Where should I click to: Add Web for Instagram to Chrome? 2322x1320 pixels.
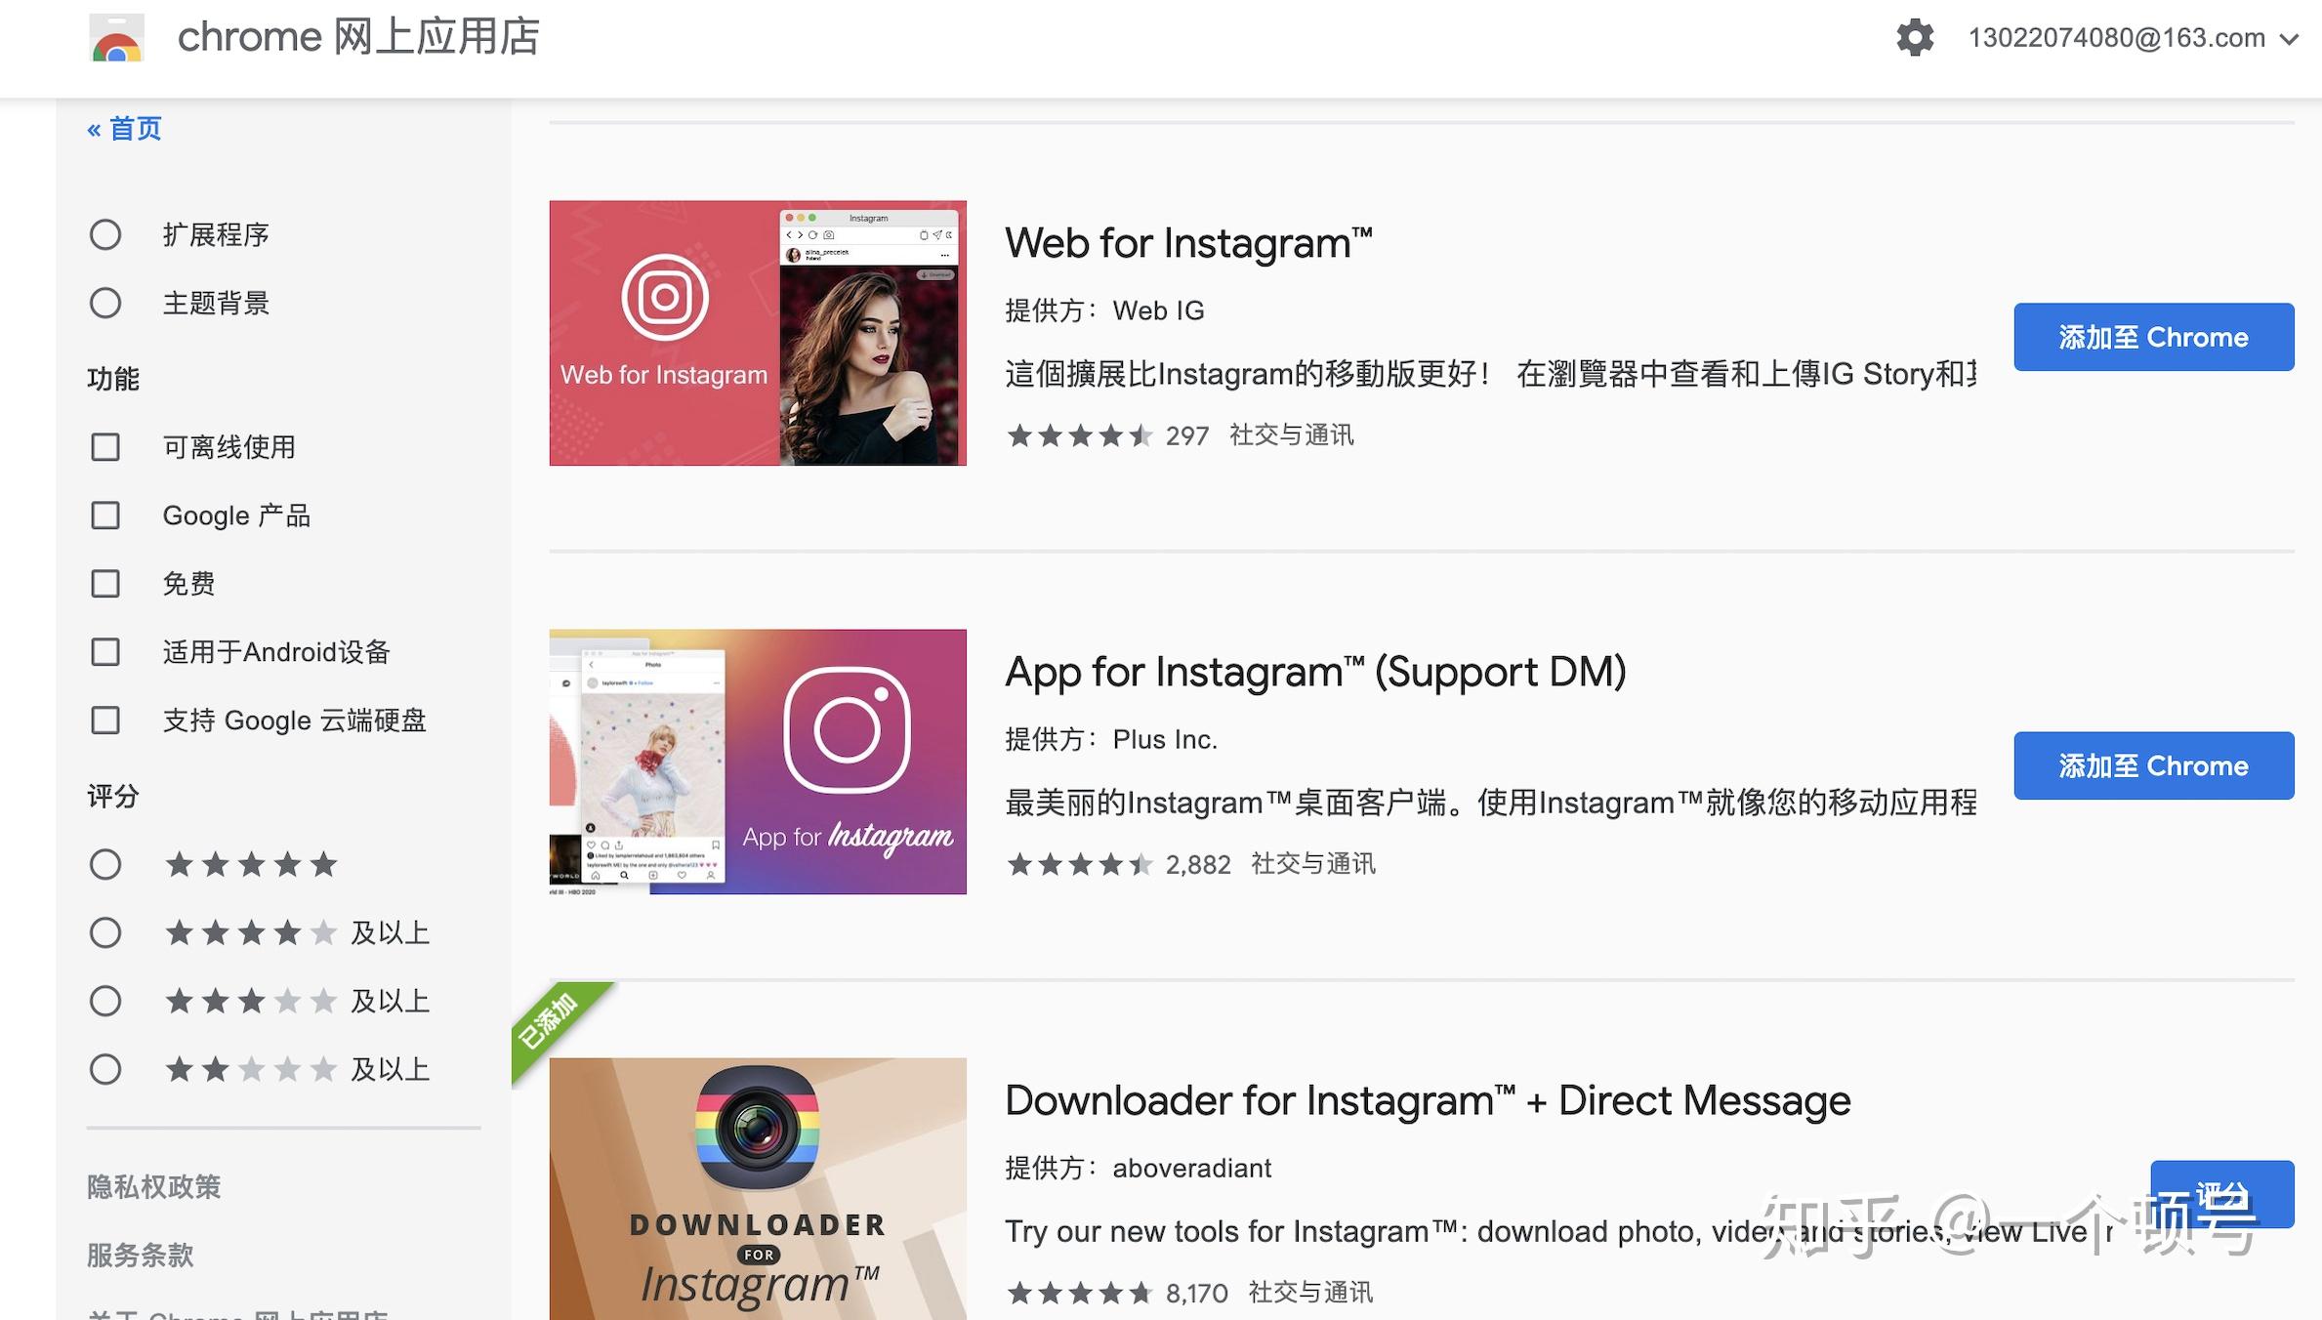pyautogui.click(x=2153, y=337)
